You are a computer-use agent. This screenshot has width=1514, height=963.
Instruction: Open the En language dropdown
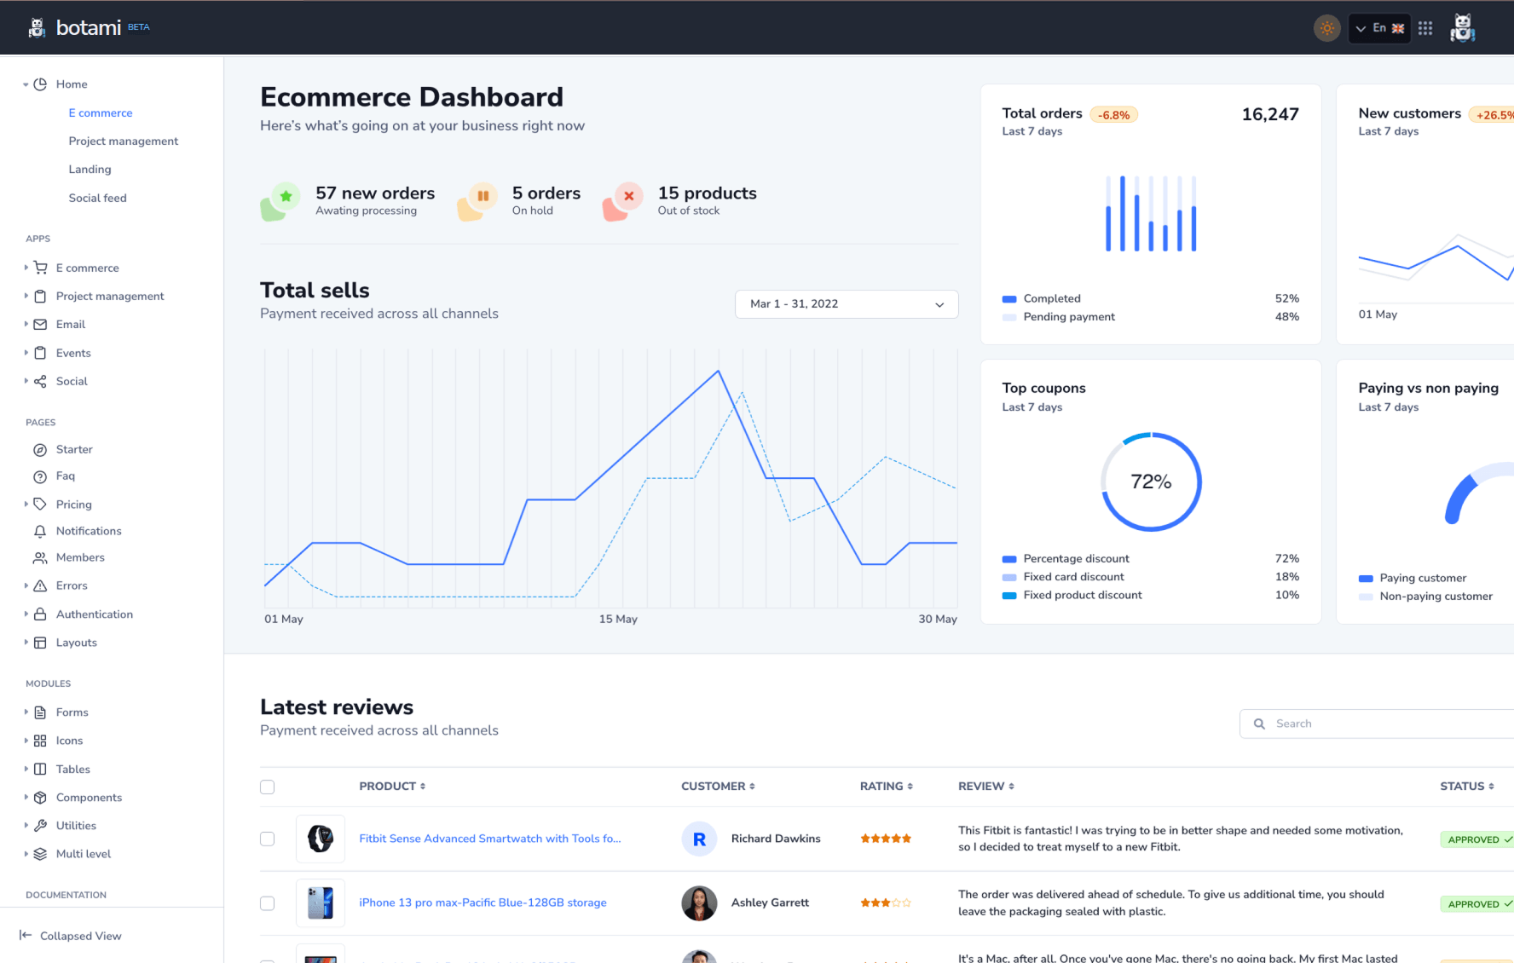click(1379, 28)
